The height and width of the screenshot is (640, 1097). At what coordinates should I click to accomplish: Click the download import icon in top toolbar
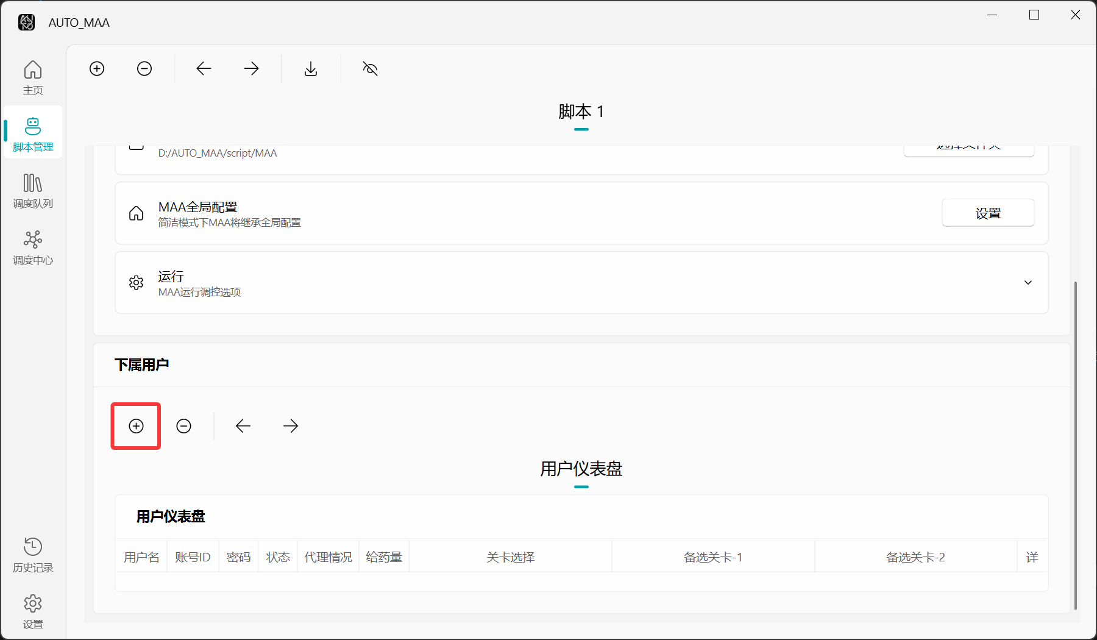pos(311,69)
